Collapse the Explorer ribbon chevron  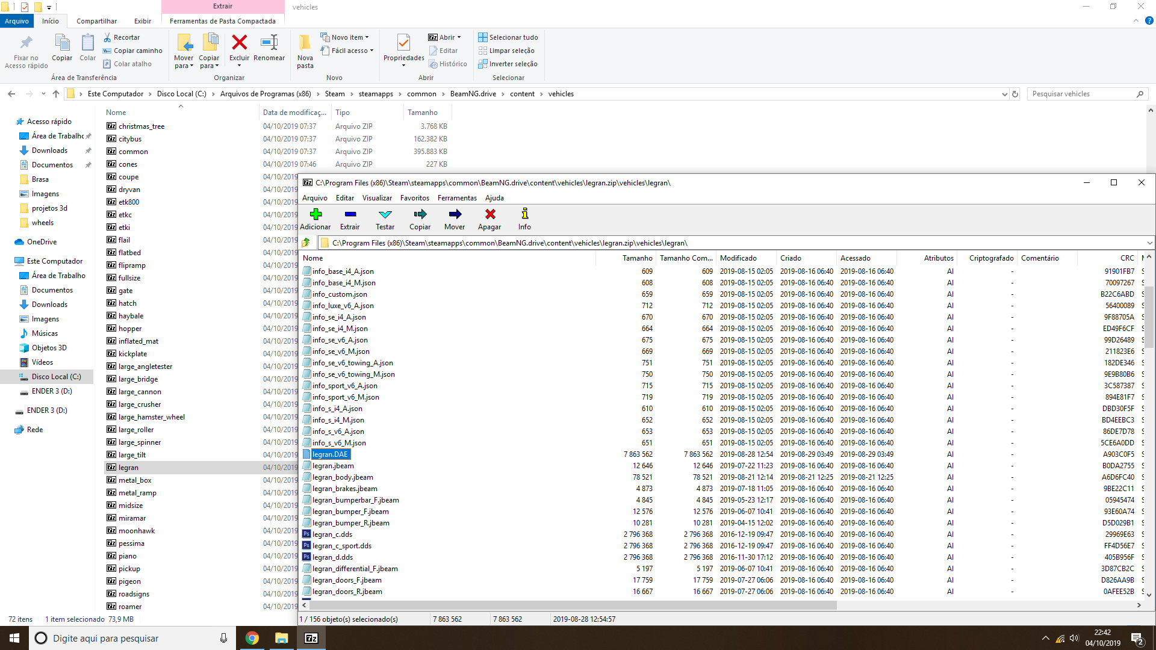(1136, 20)
